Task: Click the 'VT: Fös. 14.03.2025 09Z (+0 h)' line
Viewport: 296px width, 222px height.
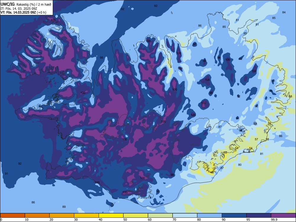Action: 23,13
